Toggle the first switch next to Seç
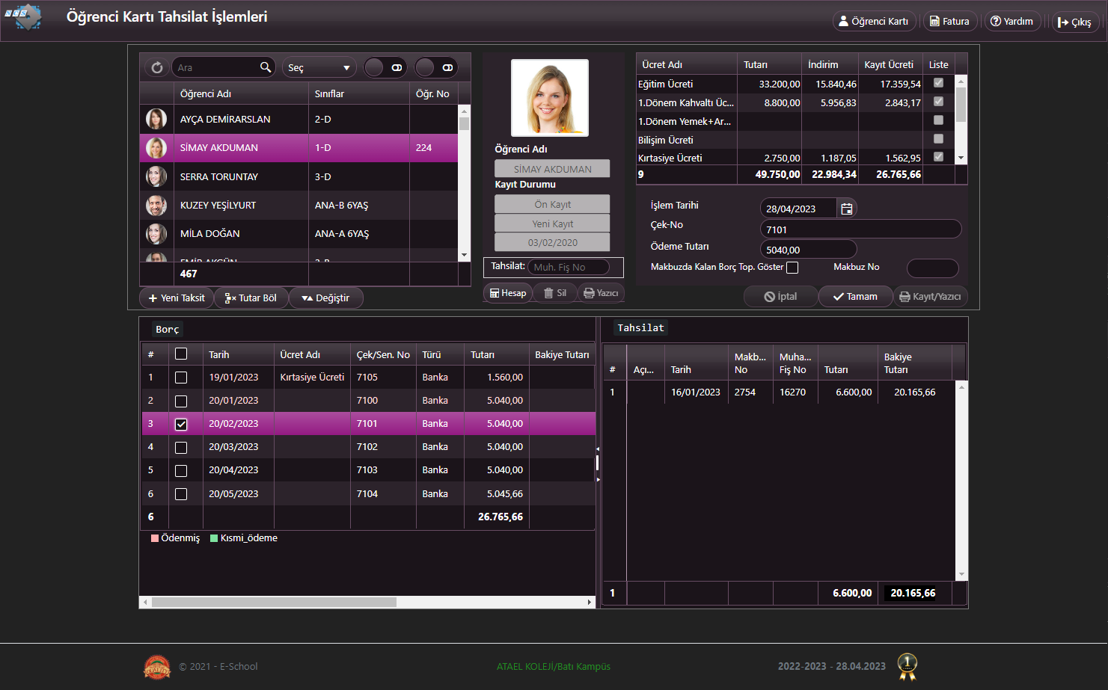Image resolution: width=1108 pixels, height=690 pixels. (x=385, y=67)
